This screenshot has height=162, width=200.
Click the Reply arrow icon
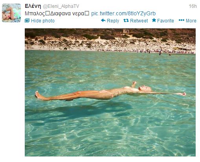103,20
